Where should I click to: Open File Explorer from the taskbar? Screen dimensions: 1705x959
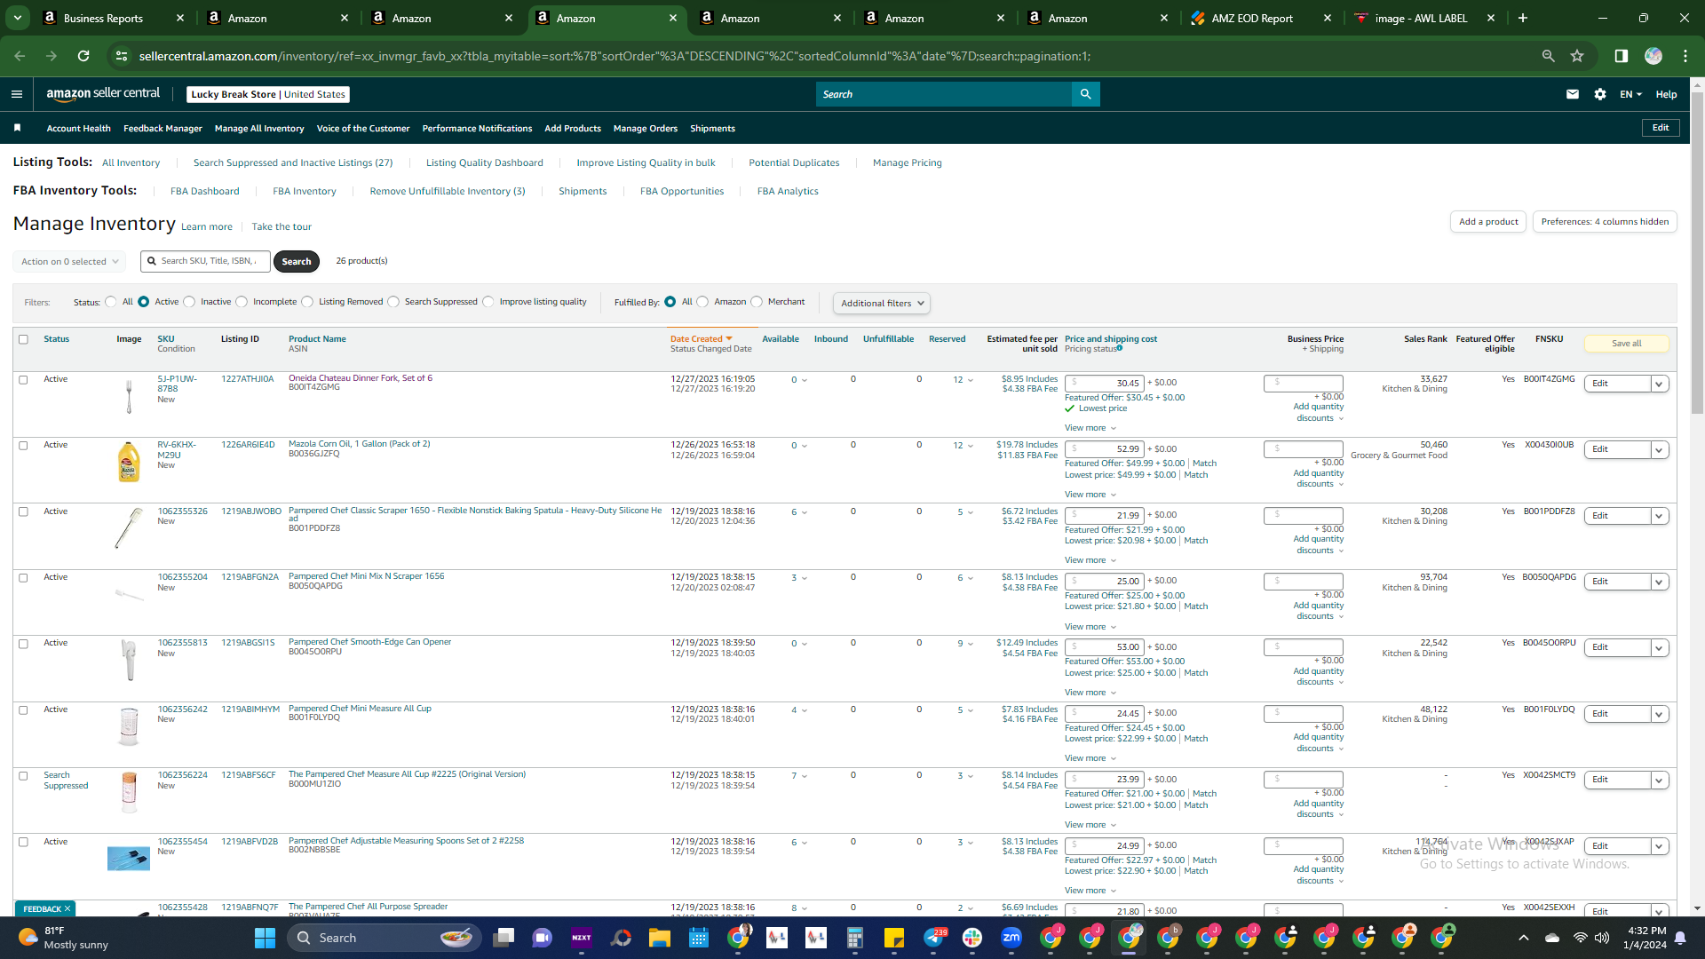(x=659, y=938)
